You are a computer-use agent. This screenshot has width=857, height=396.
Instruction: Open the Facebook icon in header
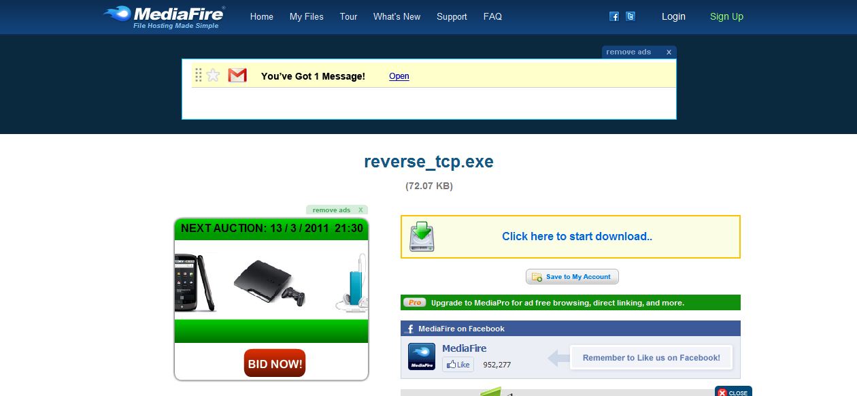point(614,16)
